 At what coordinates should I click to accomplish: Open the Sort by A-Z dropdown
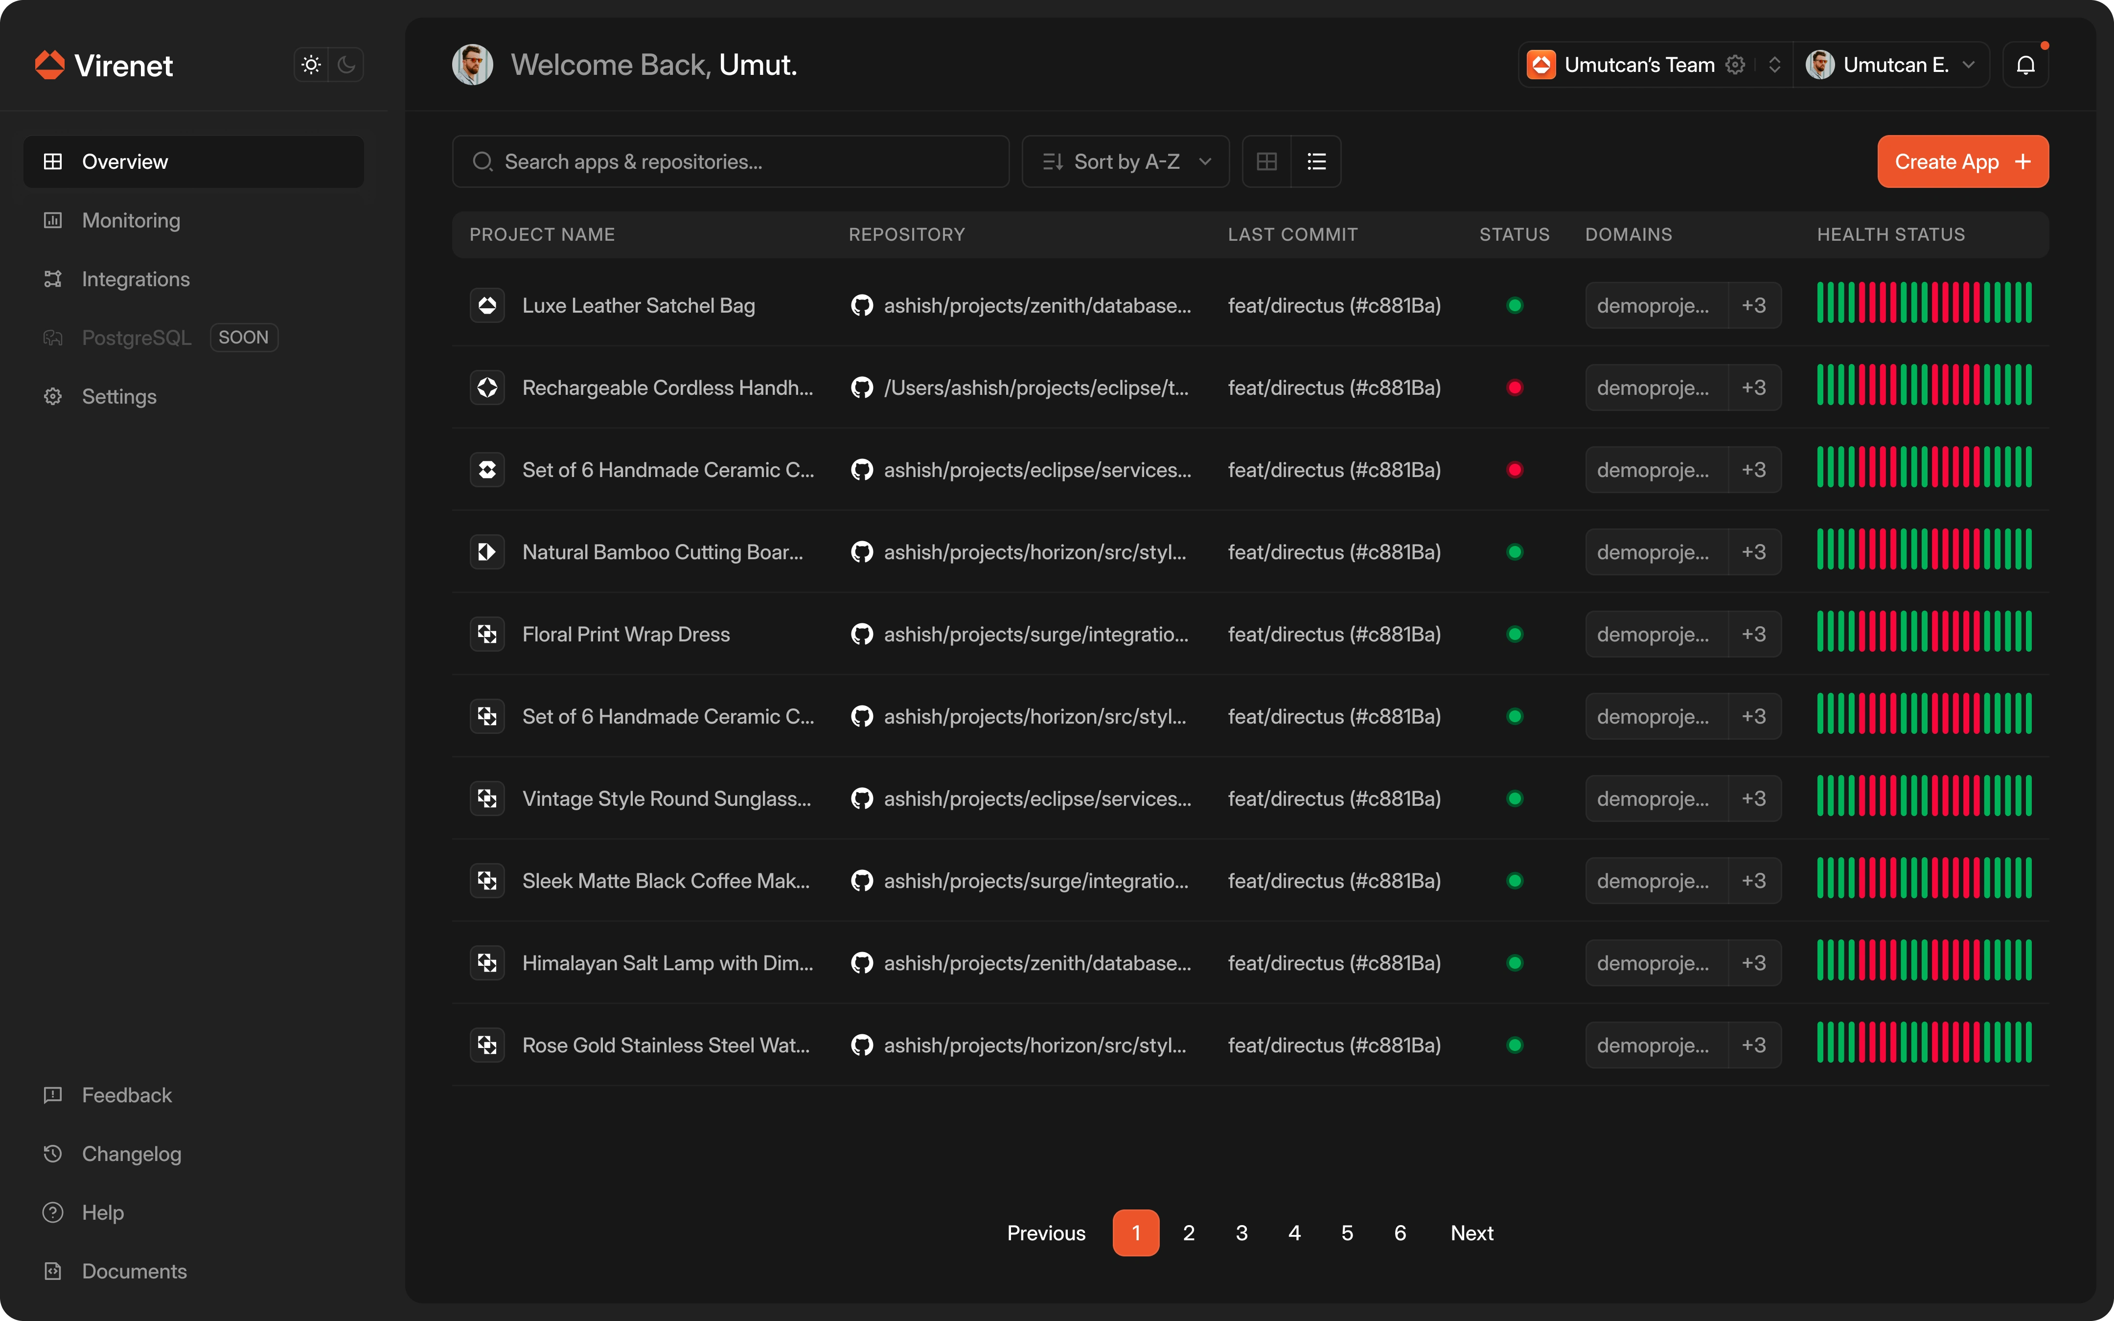[1125, 161]
